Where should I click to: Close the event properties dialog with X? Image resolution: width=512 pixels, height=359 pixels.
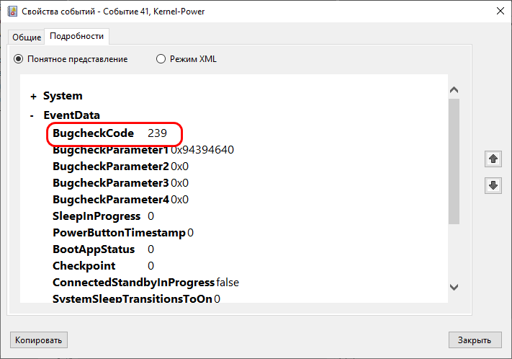pyautogui.click(x=500, y=11)
